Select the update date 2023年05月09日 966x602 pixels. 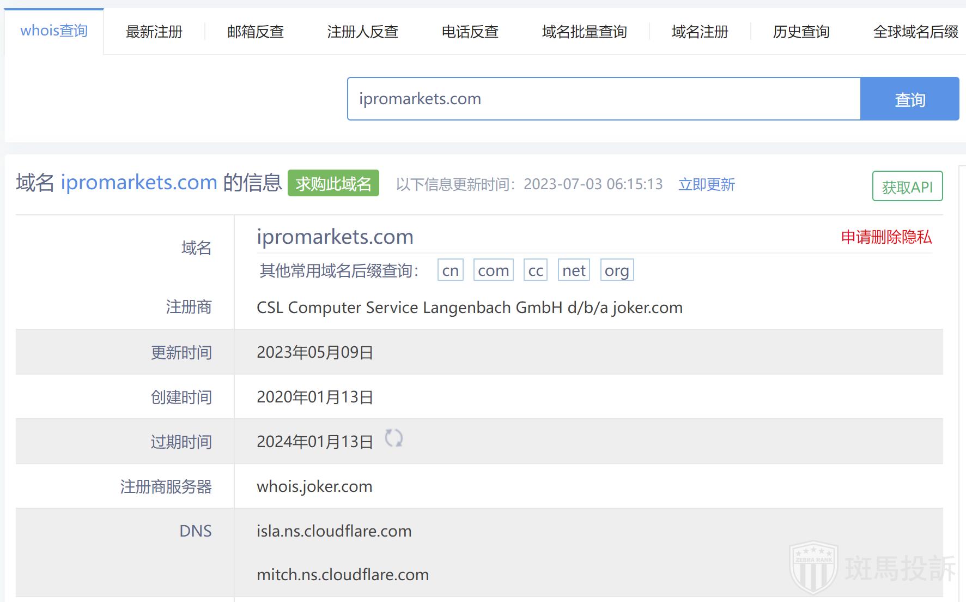[315, 352]
